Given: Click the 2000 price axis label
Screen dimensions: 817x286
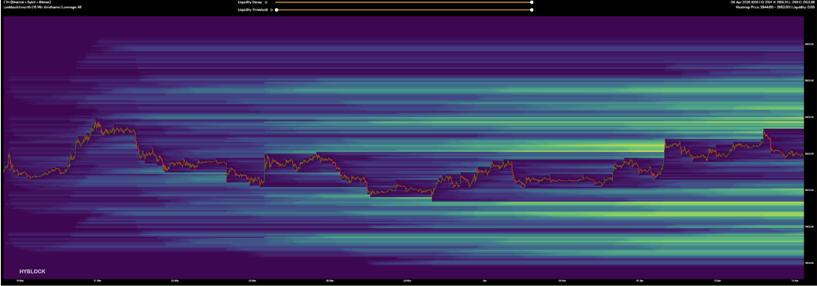Looking at the screenshot, I should 809,190.
